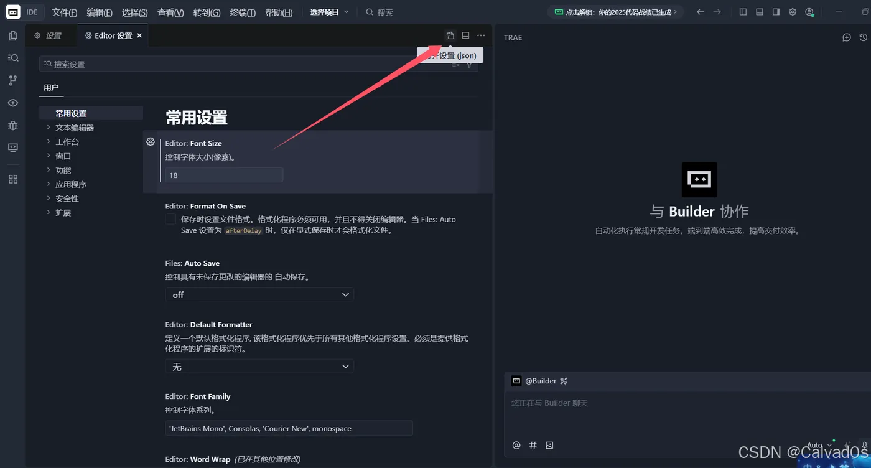The height and width of the screenshot is (468, 871).
Task: Open Run and Debug bug icon
Action: pos(13,125)
